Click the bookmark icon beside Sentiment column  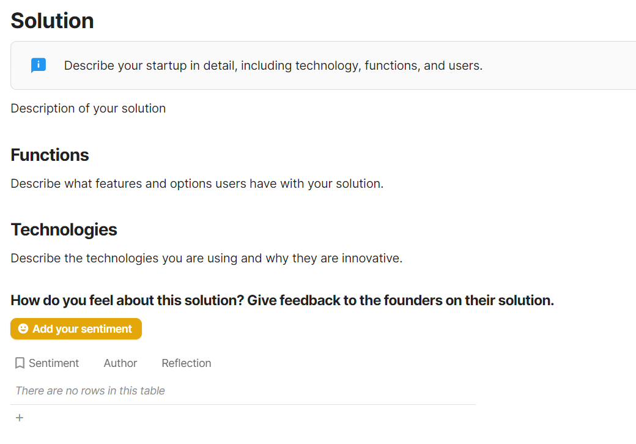point(20,363)
